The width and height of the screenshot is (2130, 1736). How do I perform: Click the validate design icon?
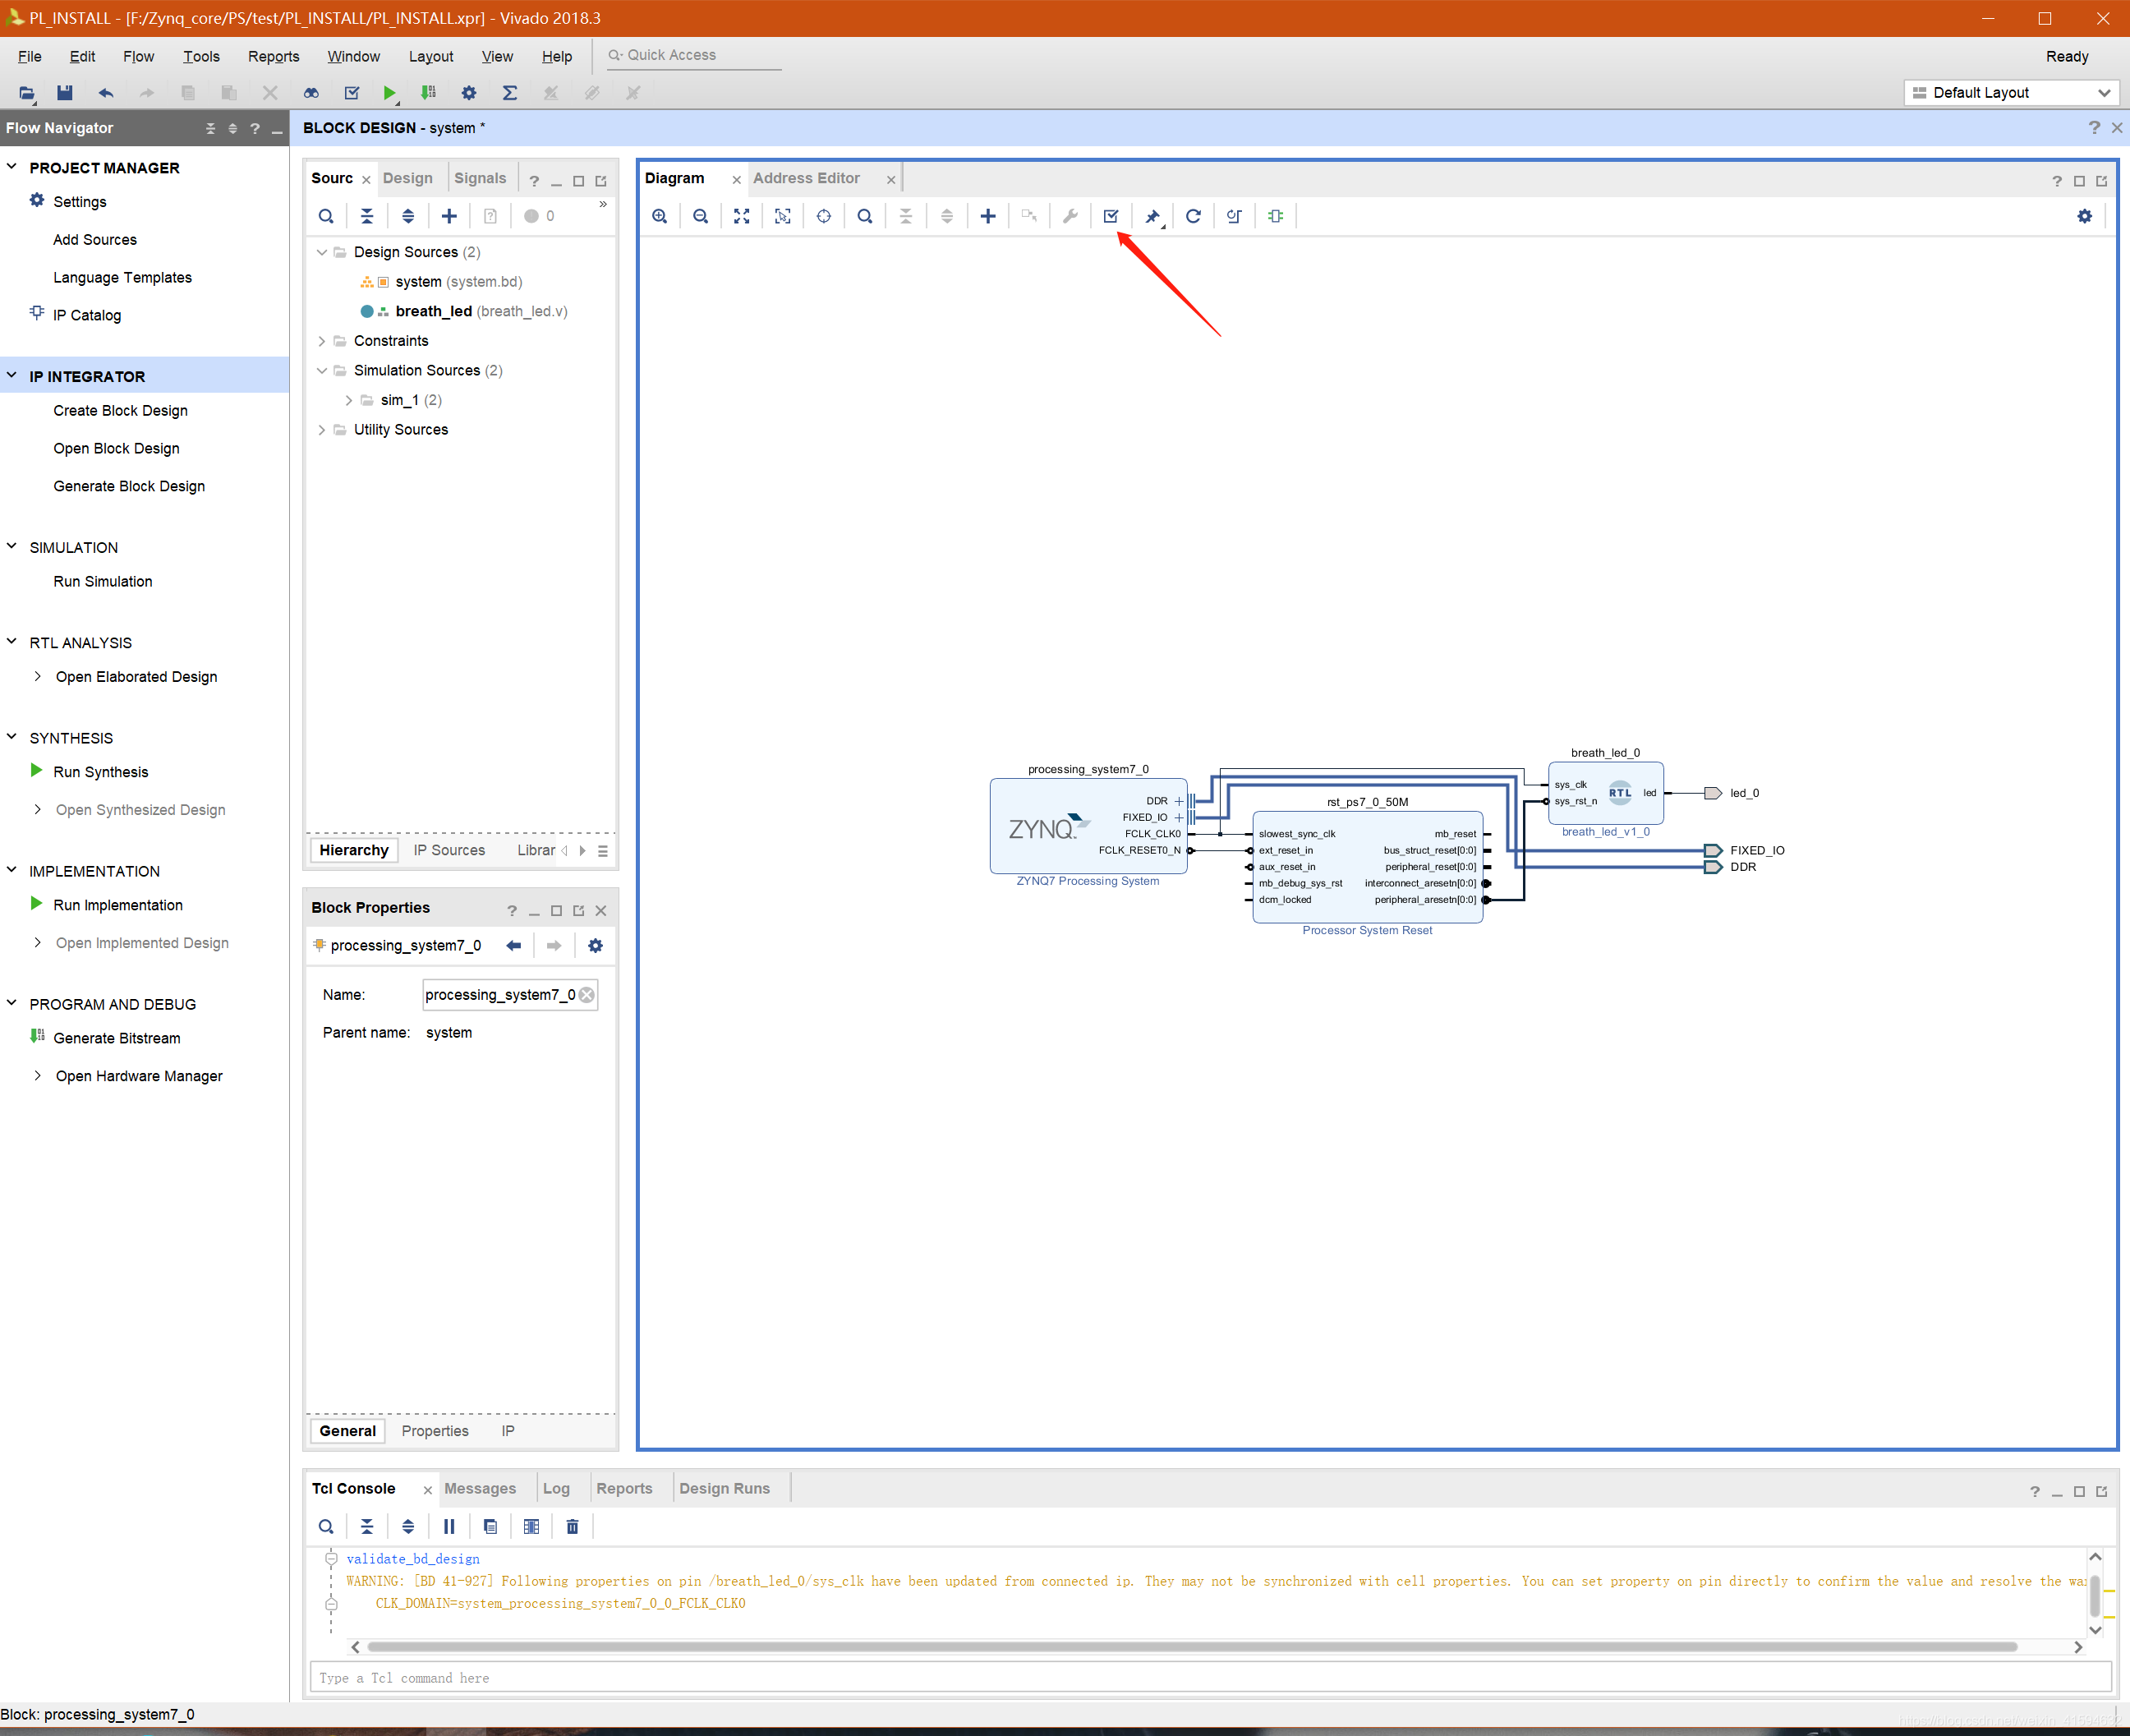pyautogui.click(x=1111, y=214)
